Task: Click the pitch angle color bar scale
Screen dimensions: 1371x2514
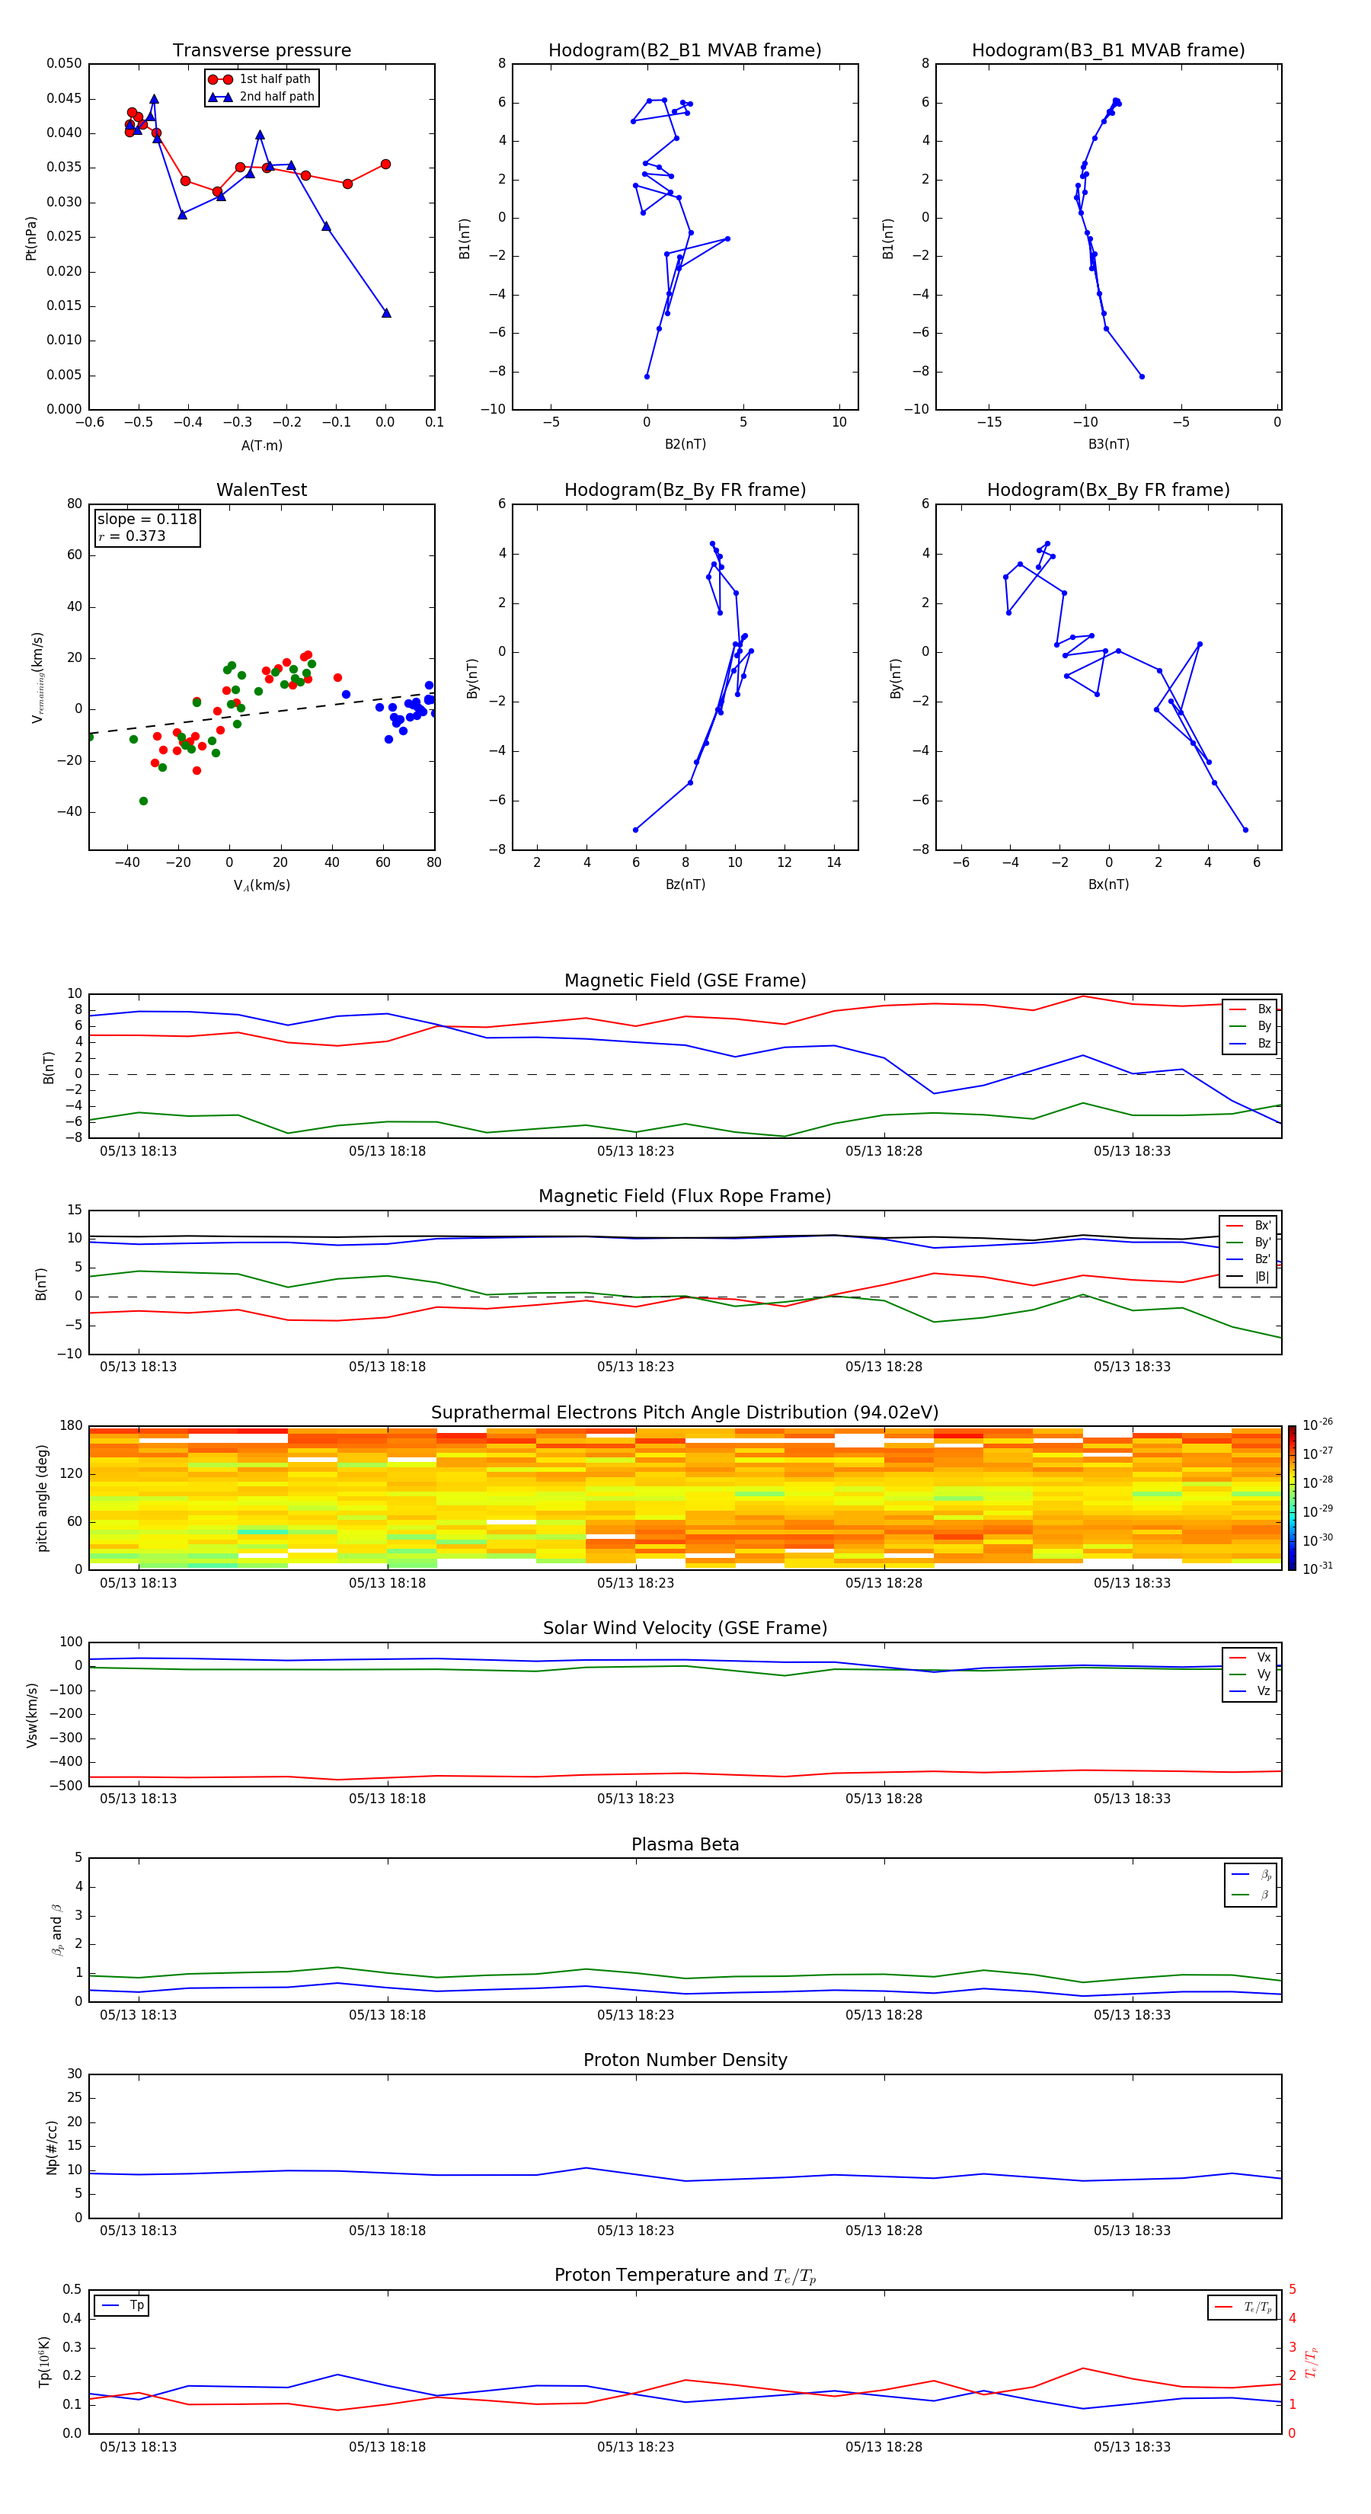Action: (x=1292, y=1498)
